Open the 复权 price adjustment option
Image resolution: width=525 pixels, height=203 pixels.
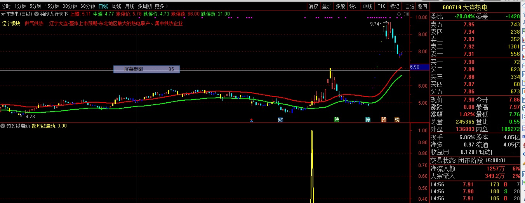(313, 6)
